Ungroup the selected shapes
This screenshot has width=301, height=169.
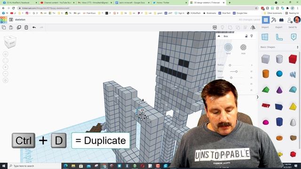click(238, 28)
